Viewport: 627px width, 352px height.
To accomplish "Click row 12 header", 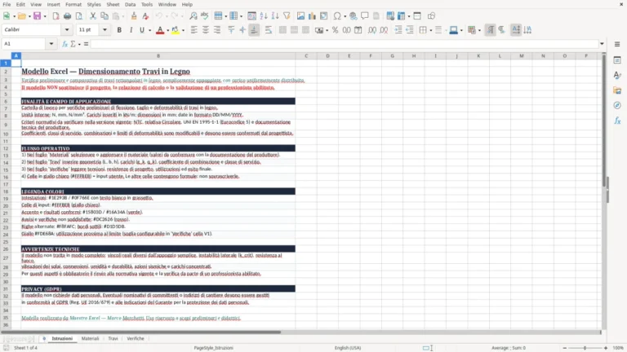I will [6, 148].
